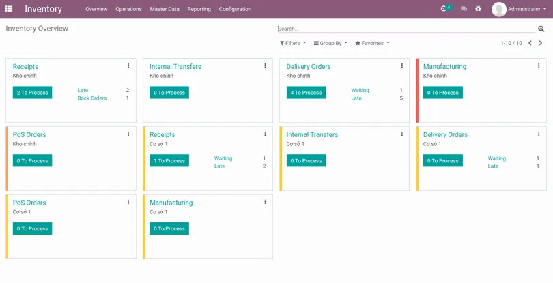Open the Overview menu
The height and width of the screenshot is (283, 553).
click(96, 9)
